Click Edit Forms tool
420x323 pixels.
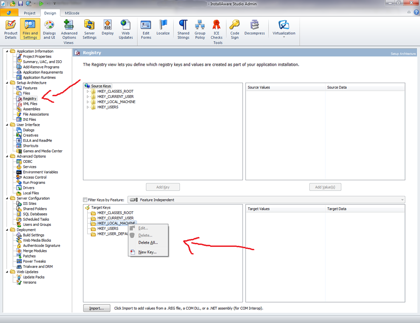coord(146,29)
